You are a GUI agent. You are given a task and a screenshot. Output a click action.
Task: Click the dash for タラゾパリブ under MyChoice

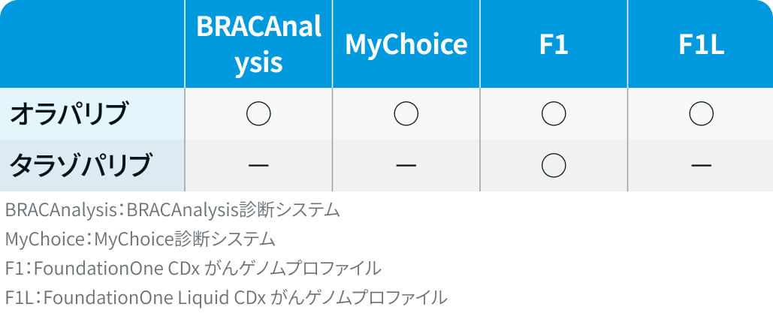(x=406, y=165)
